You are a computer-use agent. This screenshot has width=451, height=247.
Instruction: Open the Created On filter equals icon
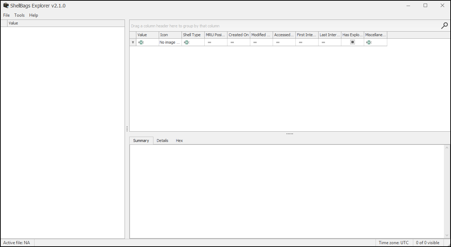[x=232, y=42]
